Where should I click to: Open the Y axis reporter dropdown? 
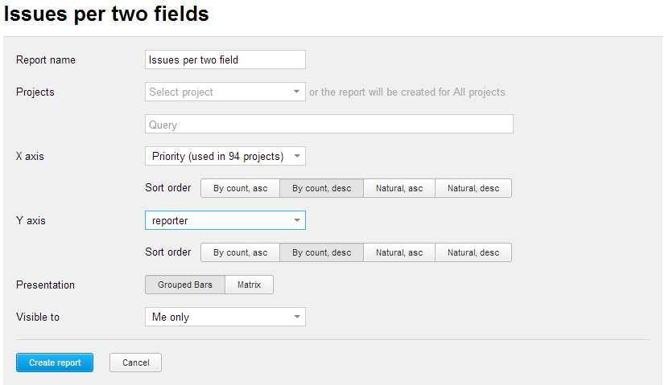click(x=217, y=220)
